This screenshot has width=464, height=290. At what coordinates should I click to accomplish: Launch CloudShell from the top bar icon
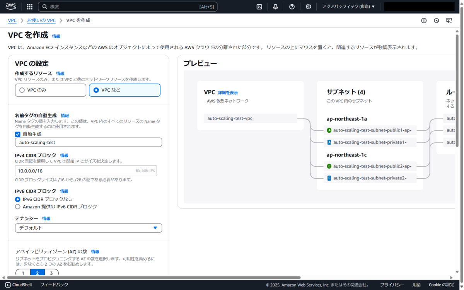click(x=259, y=7)
